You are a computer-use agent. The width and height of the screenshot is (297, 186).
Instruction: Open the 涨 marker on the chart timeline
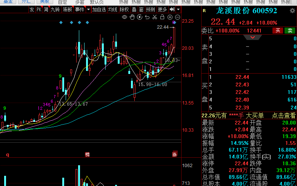pyautogui.click(x=174, y=155)
